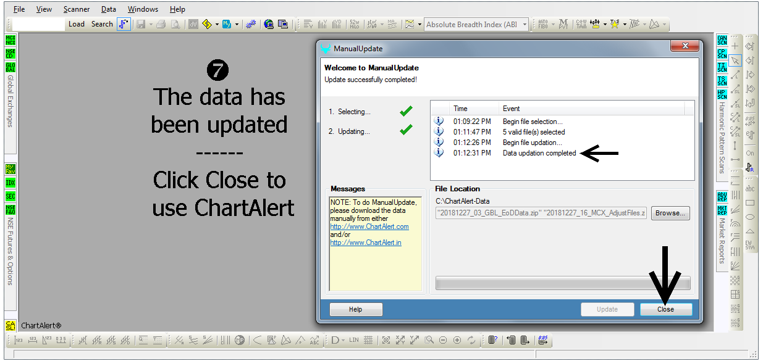Click the blue chart-switch icon beside Search
Image resolution: width=763 pixels, height=361 pixels.
(124, 24)
